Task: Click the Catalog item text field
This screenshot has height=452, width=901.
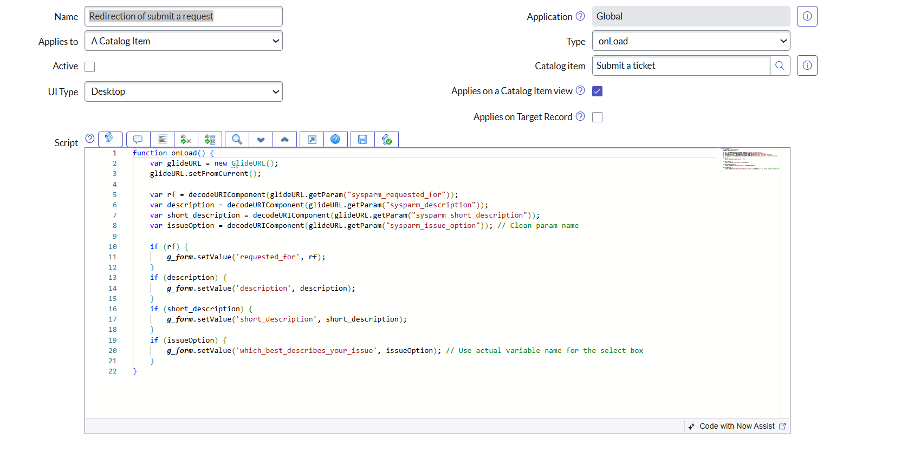Action: coord(681,65)
